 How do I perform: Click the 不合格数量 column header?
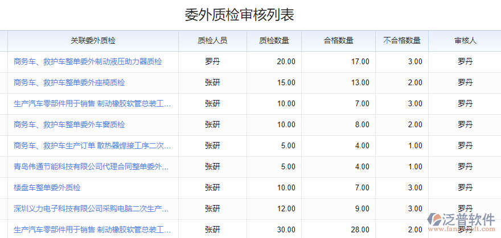click(x=402, y=41)
